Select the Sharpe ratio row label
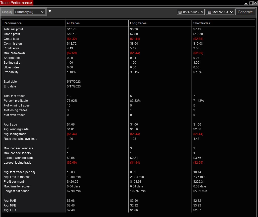 [x=12, y=58]
